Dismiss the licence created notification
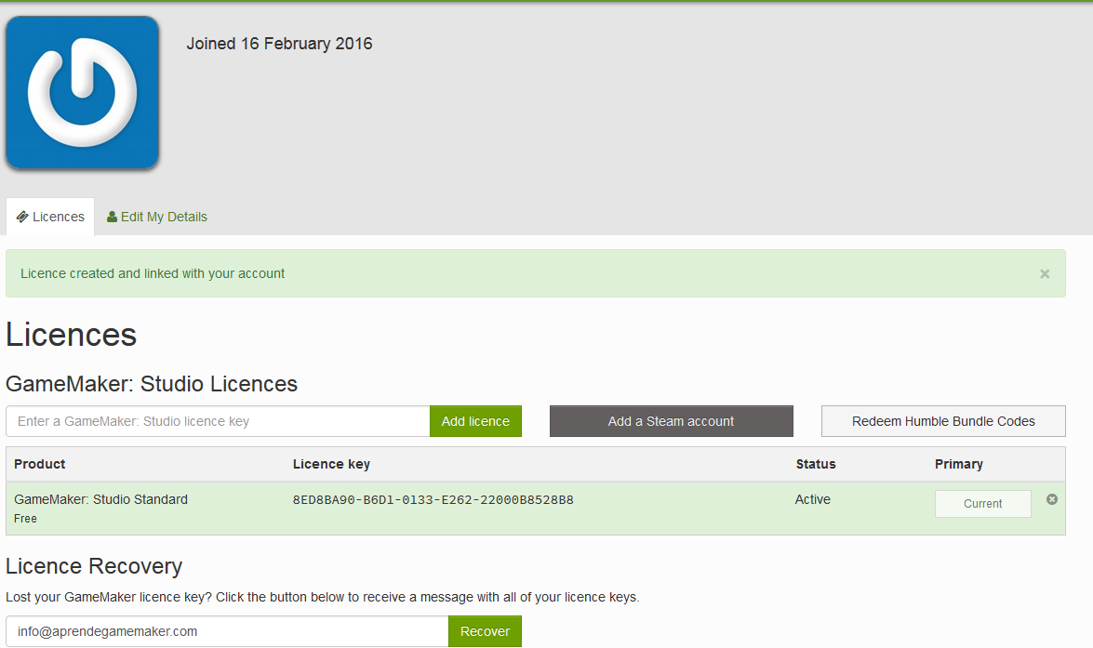This screenshot has width=1093, height=648. click(1045, 274)
